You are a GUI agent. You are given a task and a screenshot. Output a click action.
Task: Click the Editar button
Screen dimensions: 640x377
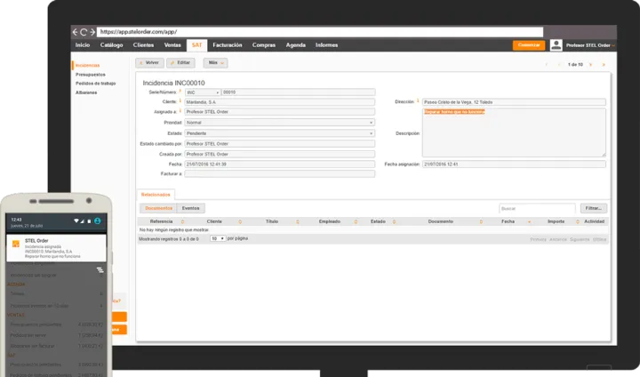181,63
